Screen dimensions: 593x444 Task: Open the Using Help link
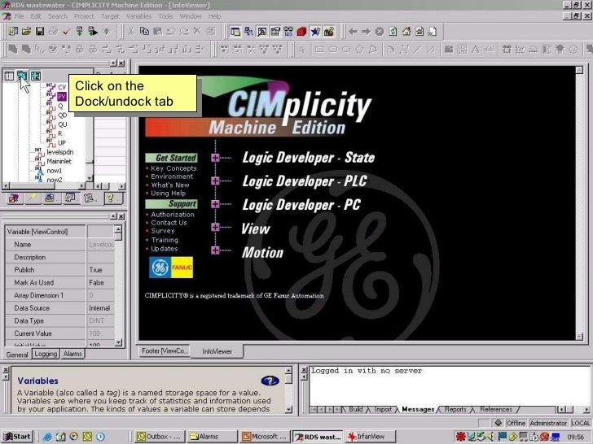point(169,194)
